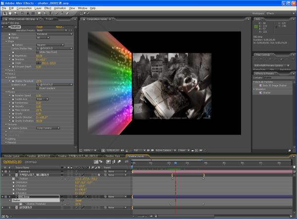This screenshot has width=297, height=219.
Task: Select the Clone Stamp tool
Action: coord(62,13)
